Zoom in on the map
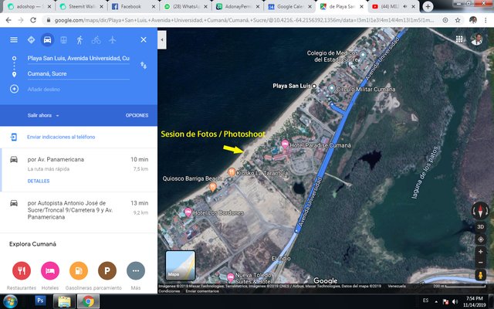Image resolution: width=494 pixels, height=309 pixels. (480, 252)
